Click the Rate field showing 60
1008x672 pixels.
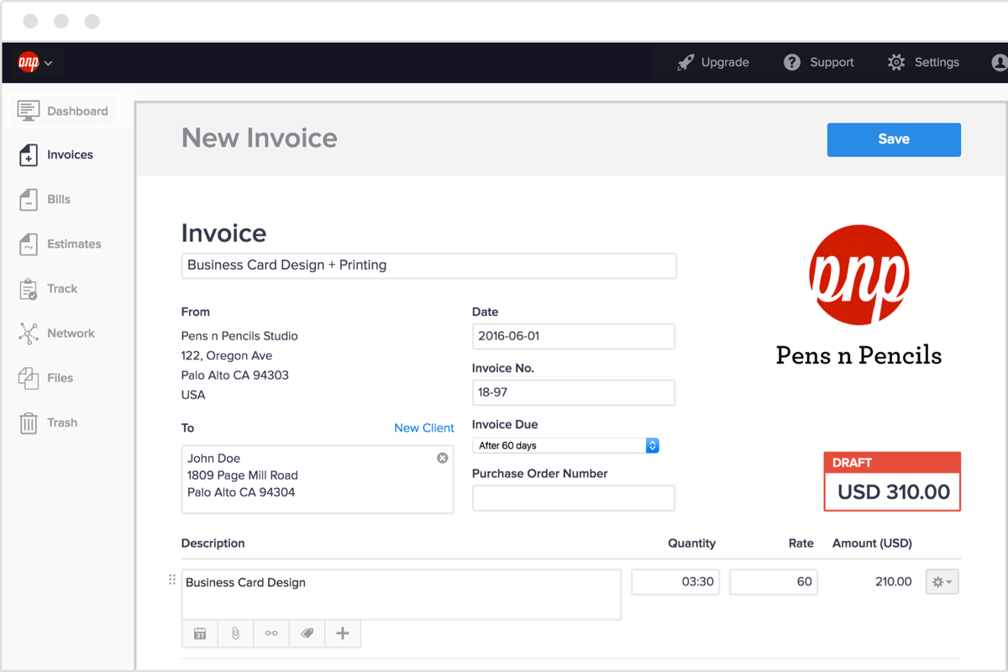(x=774, y=582)
